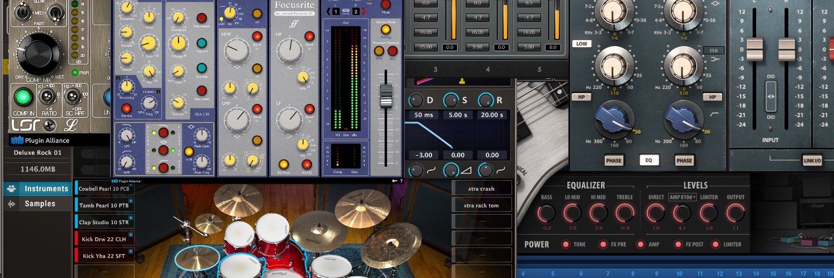The image size is (834, 278).
Task: Click Random Channel One button
Action: (x=379, y=51)
